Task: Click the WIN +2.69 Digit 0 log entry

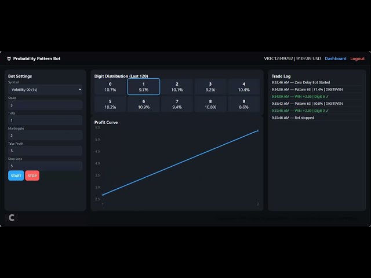Action: pyautogui.click(x=317, y=111)
